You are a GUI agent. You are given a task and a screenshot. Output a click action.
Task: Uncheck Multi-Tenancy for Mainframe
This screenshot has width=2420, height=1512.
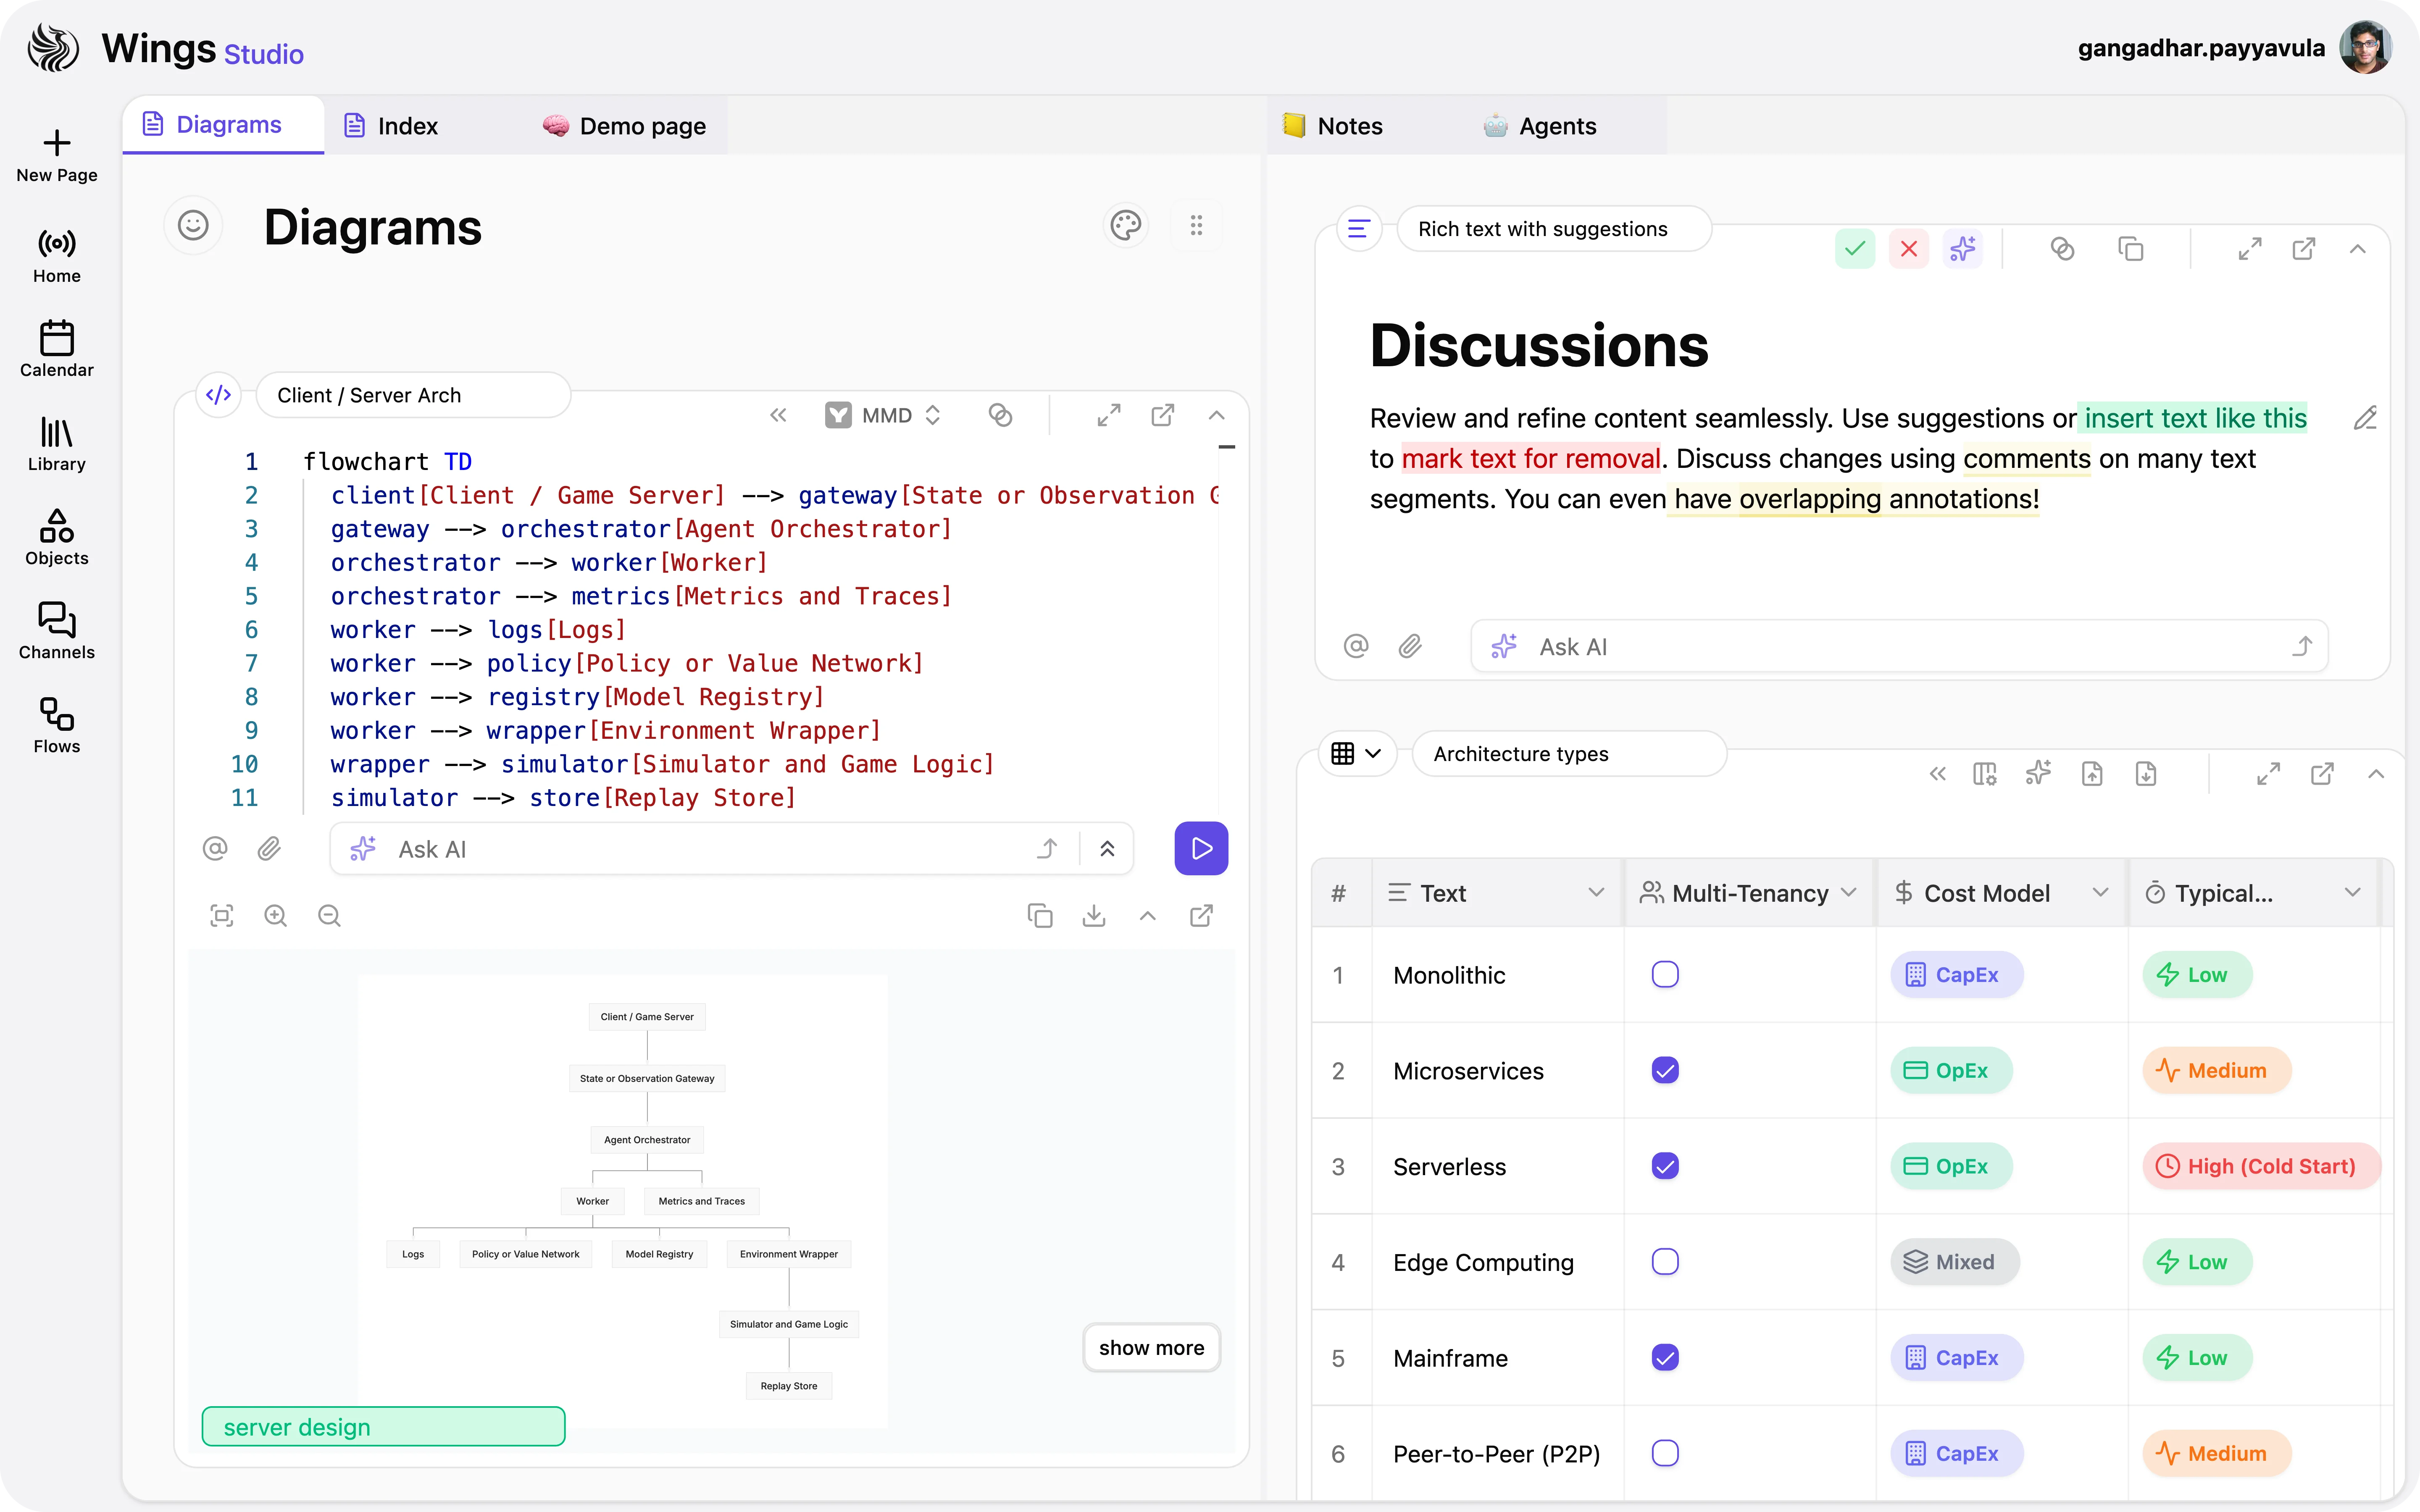coord(1665,1358)
